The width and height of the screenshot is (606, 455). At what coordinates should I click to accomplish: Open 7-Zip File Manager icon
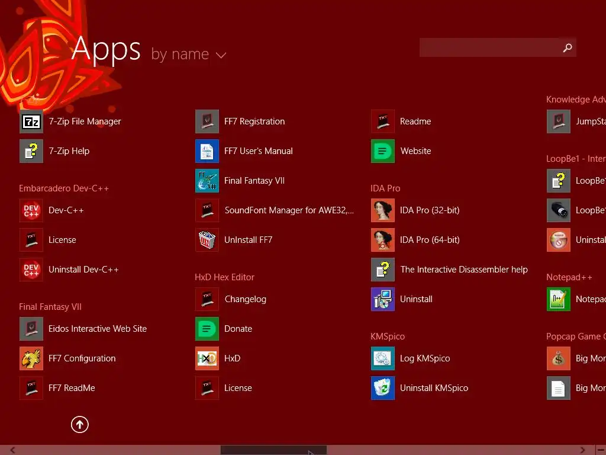pyautogui.click(x=31, y=121)
